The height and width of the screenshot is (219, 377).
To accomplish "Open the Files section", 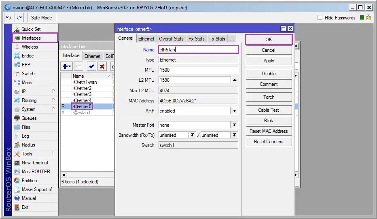I will click(35, 127).
